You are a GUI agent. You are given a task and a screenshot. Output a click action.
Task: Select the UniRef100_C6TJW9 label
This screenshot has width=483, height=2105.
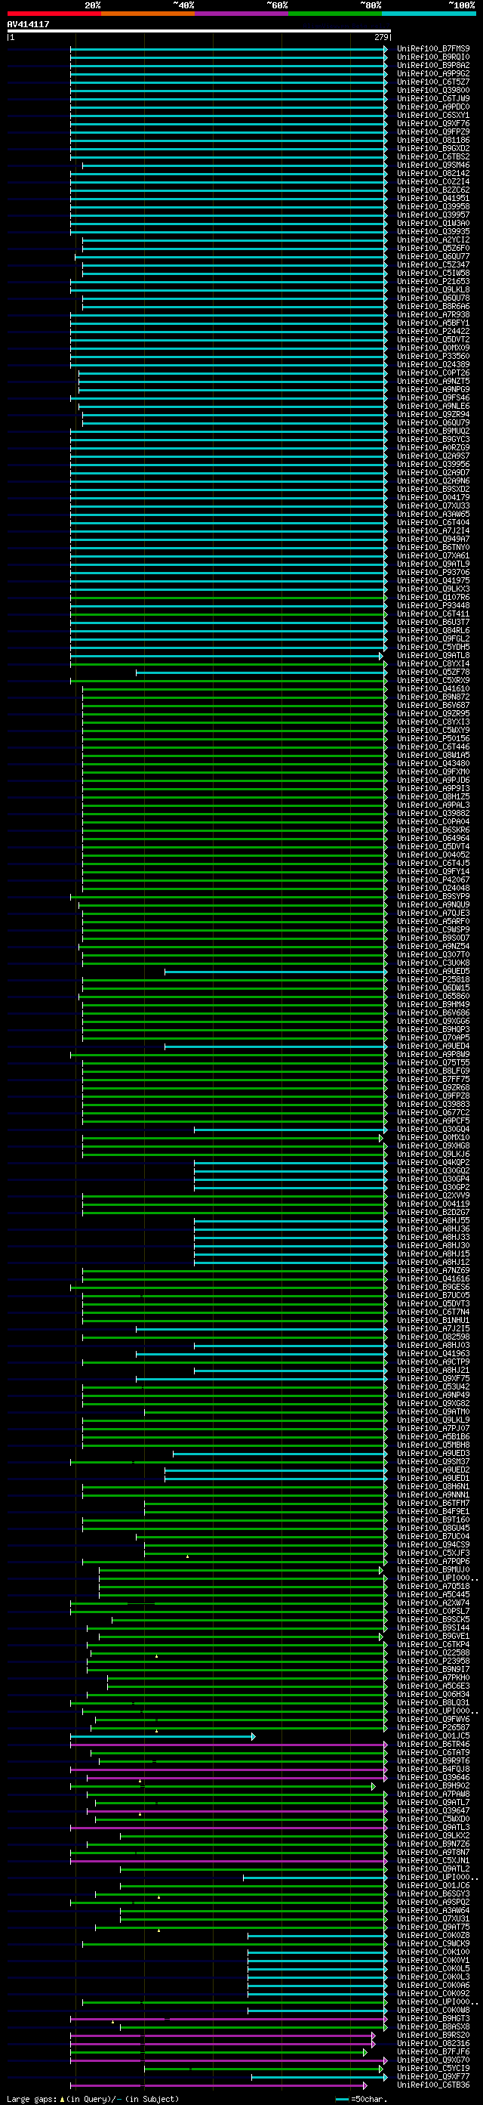(433, 99)
